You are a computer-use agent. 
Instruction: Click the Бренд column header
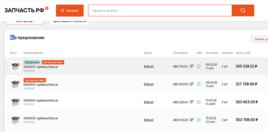coord(148,53)
